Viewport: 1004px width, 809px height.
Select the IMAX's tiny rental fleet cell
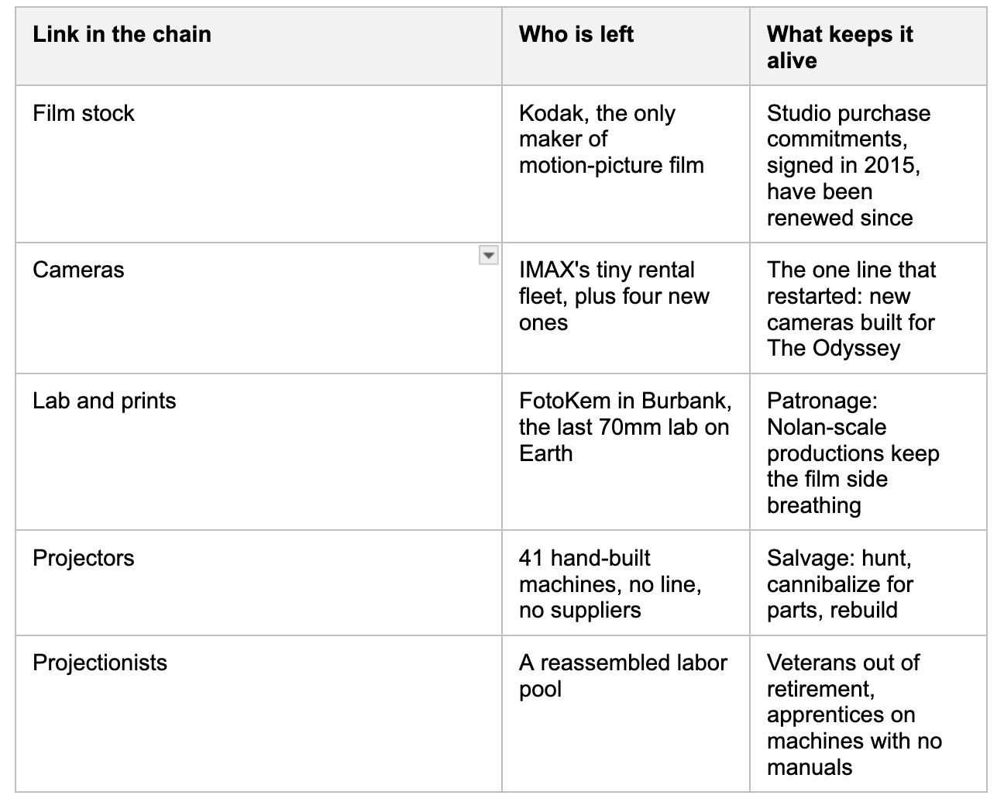tap(626, 308)
